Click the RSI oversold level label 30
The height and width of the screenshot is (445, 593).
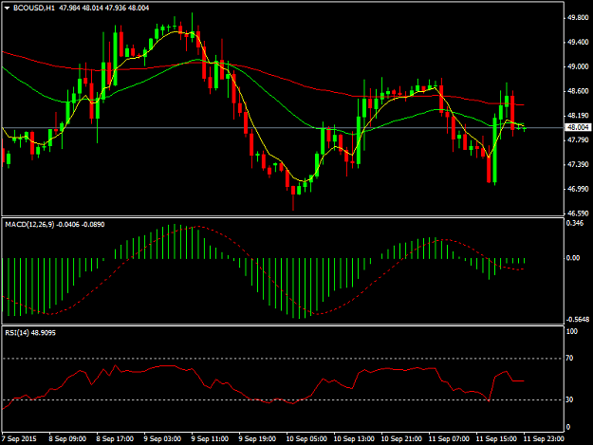569,399
